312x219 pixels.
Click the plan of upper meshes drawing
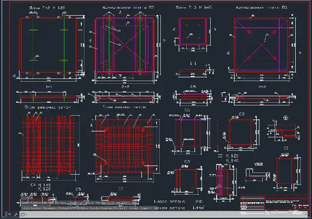49,146
